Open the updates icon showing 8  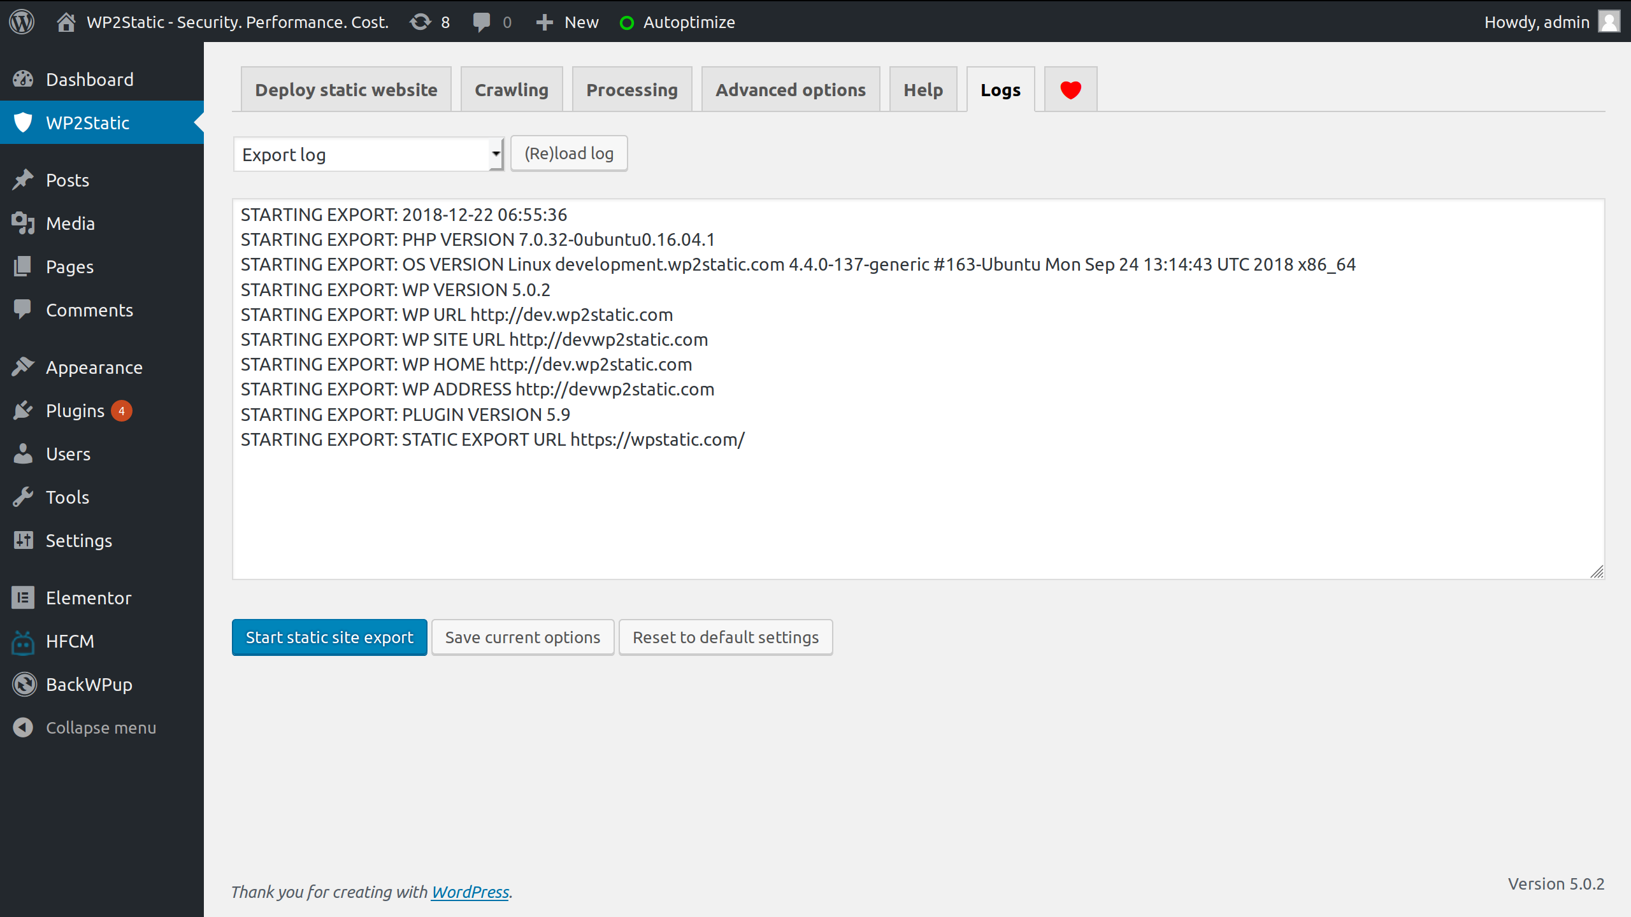[x=430, y=22]
